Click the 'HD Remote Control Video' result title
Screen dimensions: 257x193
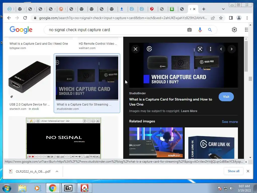(x=98, y=44)
